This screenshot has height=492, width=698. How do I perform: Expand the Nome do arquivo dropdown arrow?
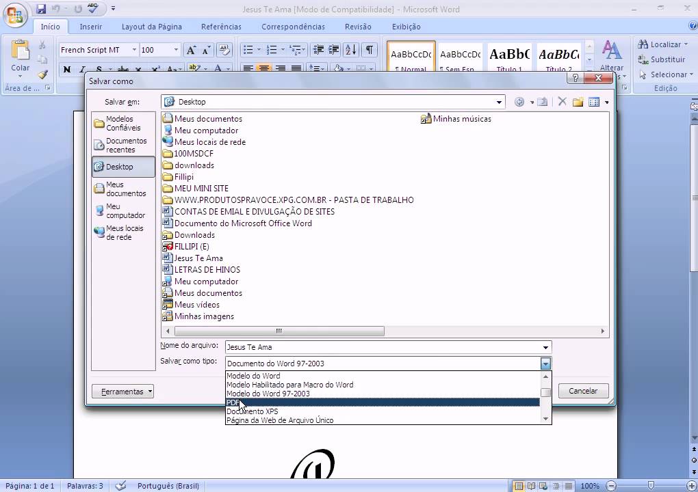click(545, 347)
